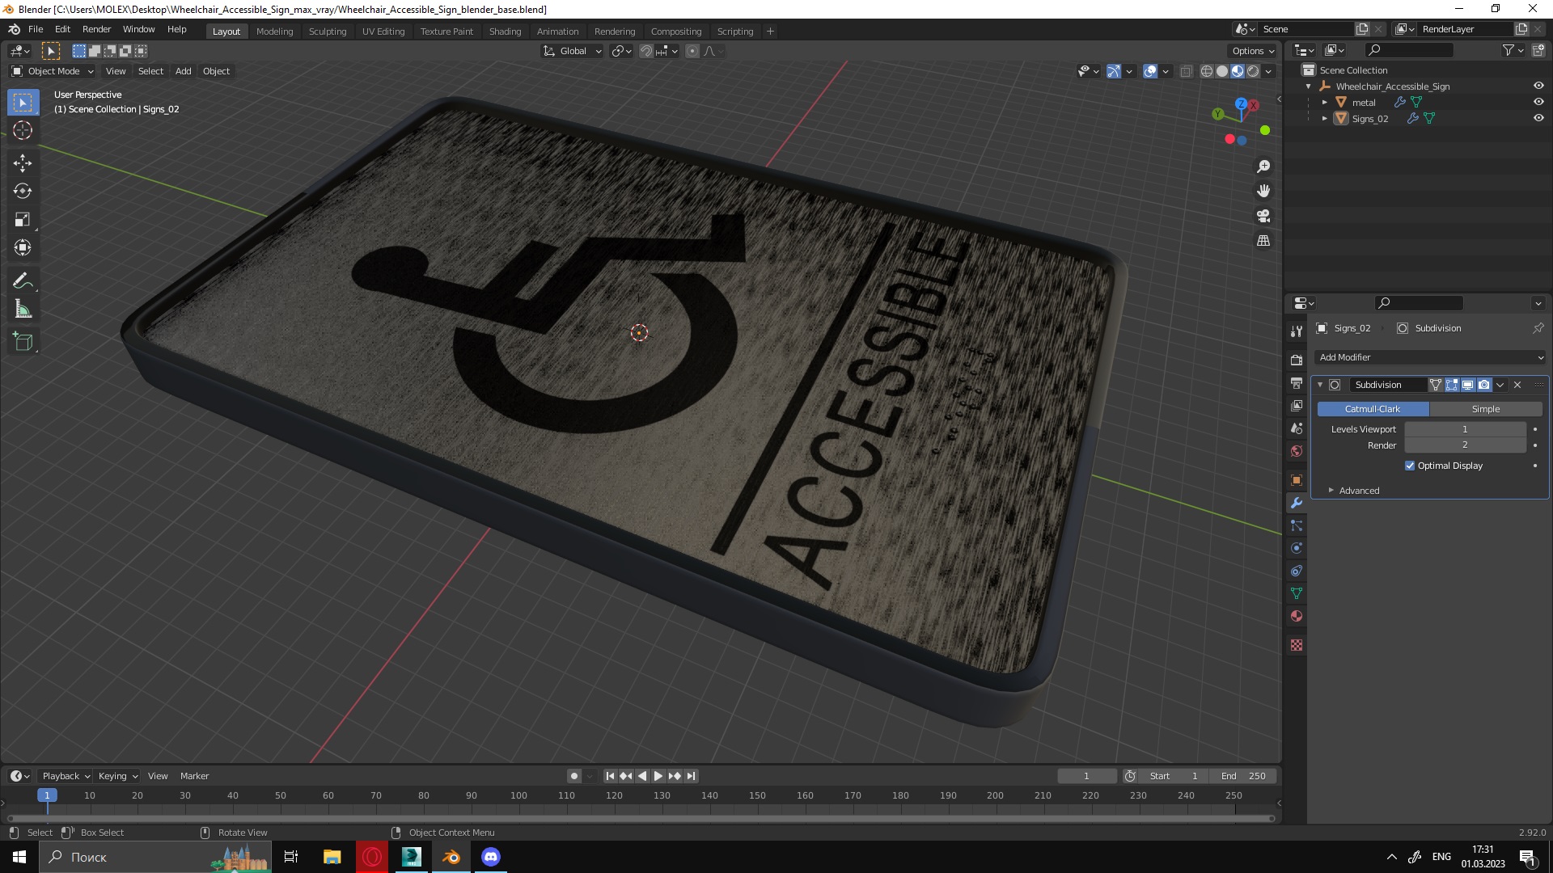Play the animation forward
1553x873 pixels.
658,776
